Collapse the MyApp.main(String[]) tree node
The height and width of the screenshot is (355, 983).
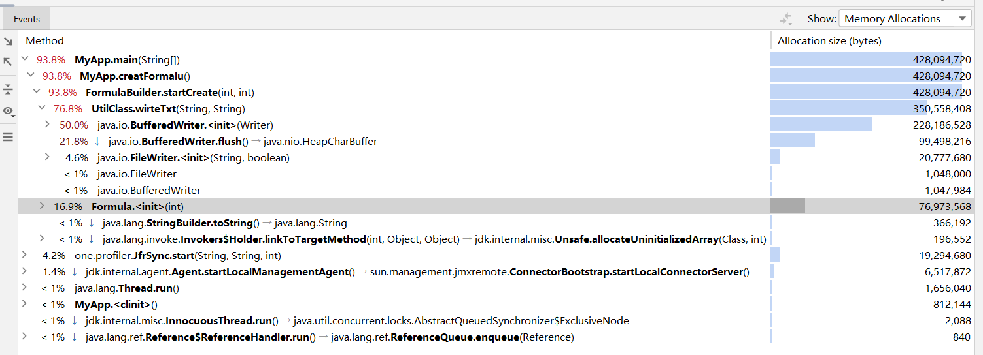click(25, 59)
